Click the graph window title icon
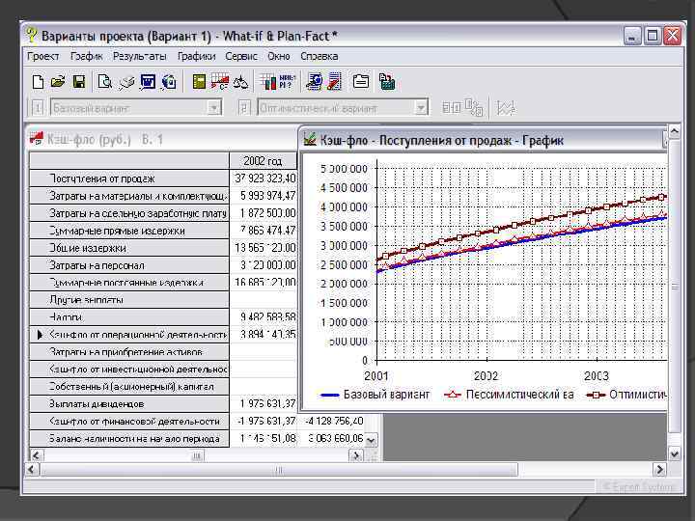The image size is (695, 521). click(310, 140)
